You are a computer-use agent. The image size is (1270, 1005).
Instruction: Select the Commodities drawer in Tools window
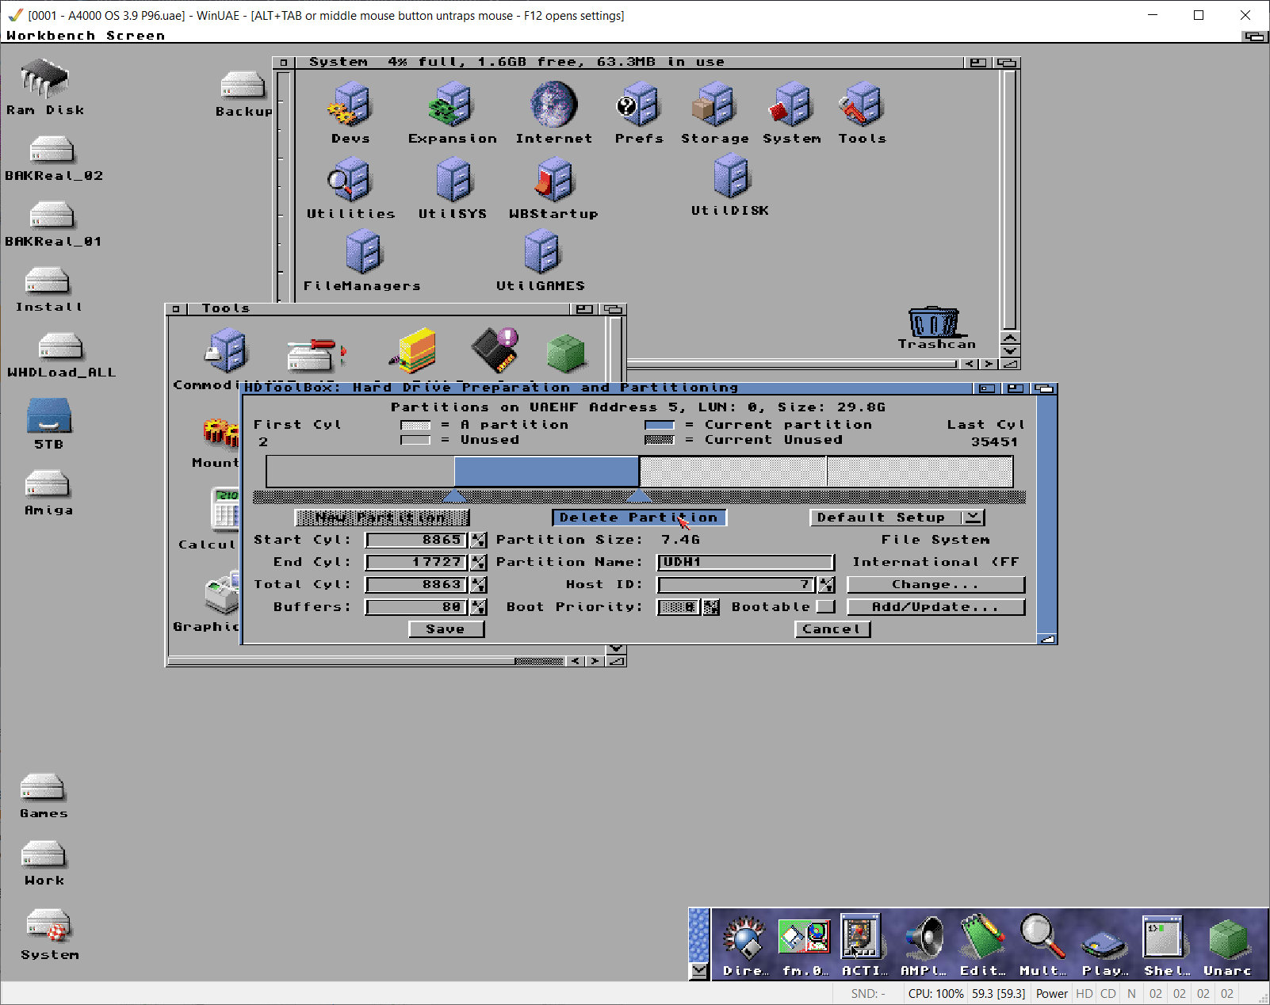226,351
